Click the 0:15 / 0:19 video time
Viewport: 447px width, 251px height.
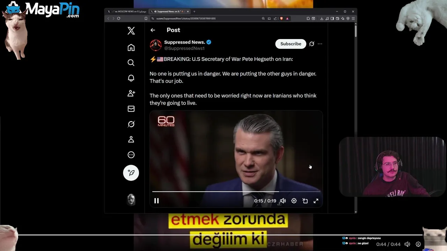[265, 201]
